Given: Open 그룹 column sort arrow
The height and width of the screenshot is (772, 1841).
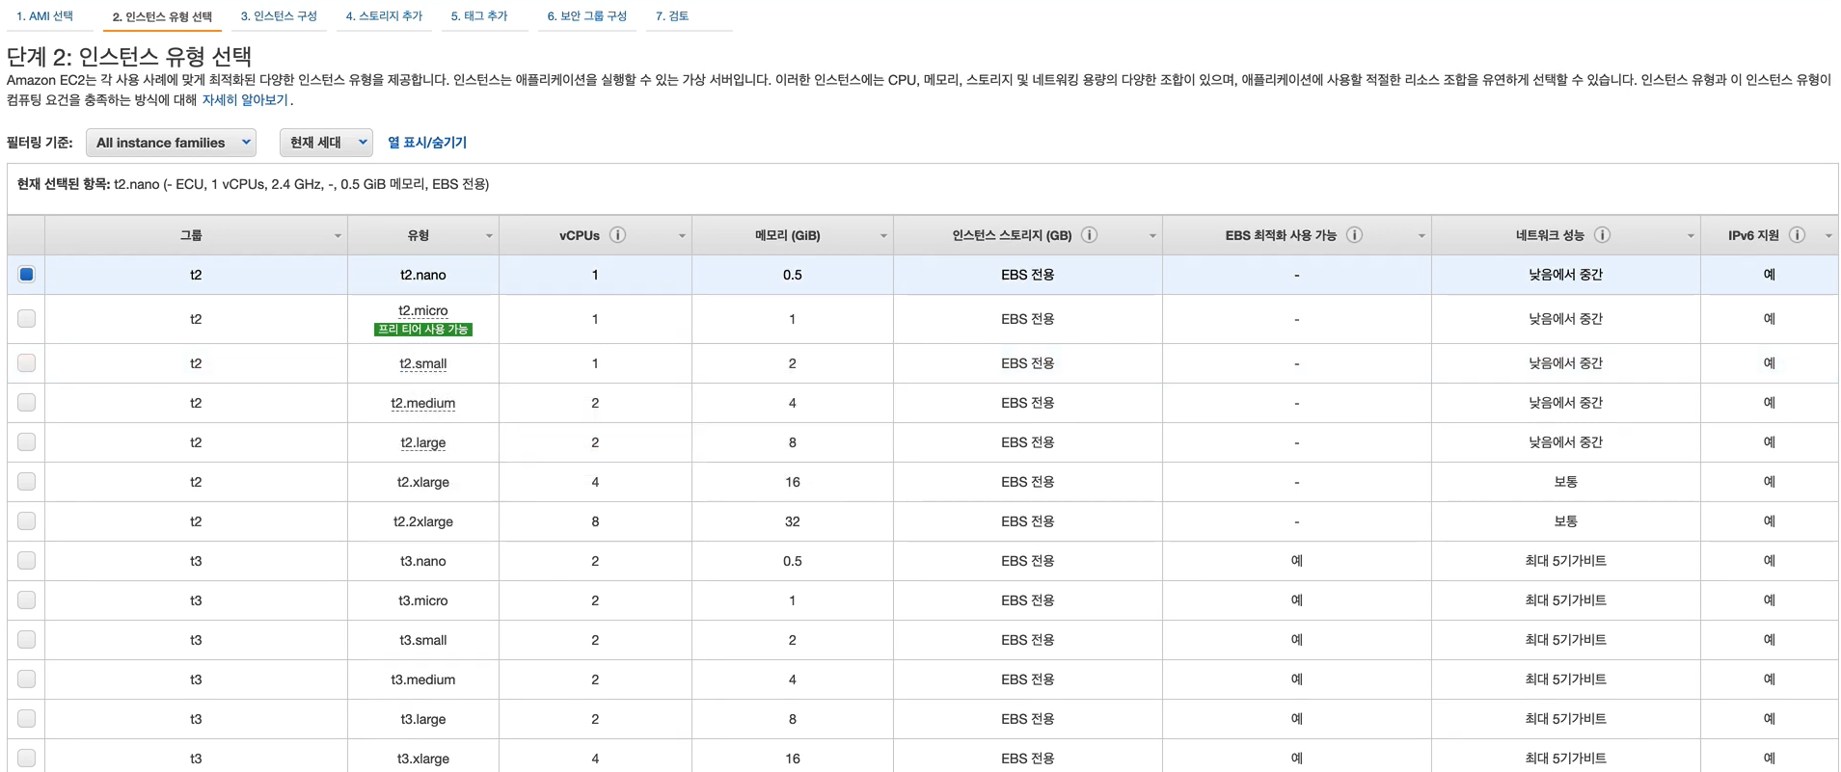Looking at the screenshot, I should [x=338, y=236].
